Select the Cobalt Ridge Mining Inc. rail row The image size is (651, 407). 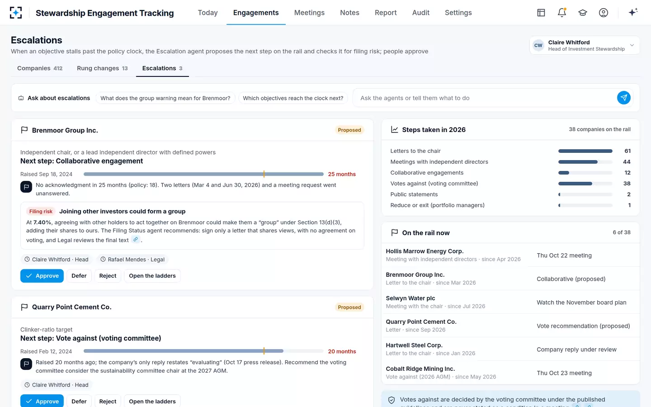(510, 373)
